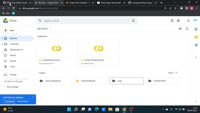Open Storage in the sidebar
Image resolution: width=200 pixels, height=113 pixels.
13,75
